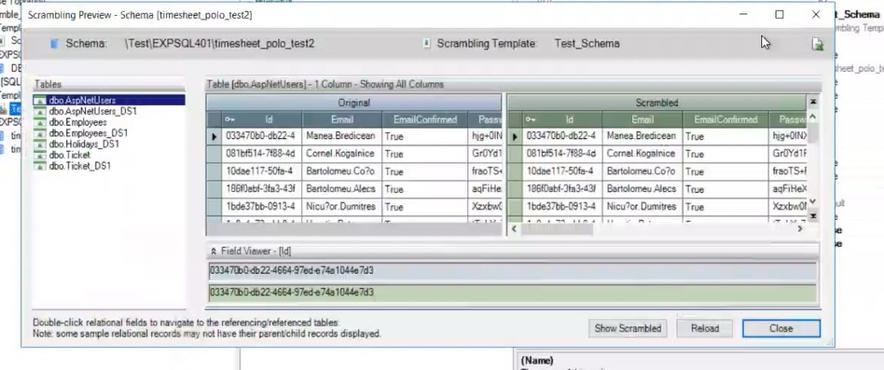The width and height of the screenshot is (884, 370).
Task: Click the Email column header in Scrambled grid
Action: pyautogui.click(x=642, y=119)
